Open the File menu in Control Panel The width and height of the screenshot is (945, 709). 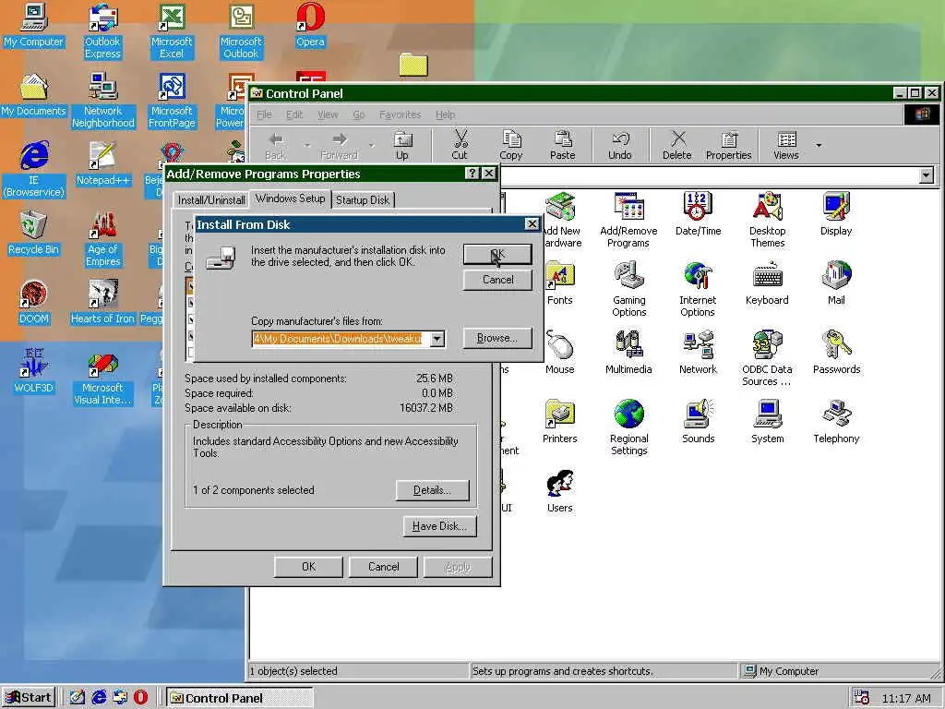pos(264,114)
